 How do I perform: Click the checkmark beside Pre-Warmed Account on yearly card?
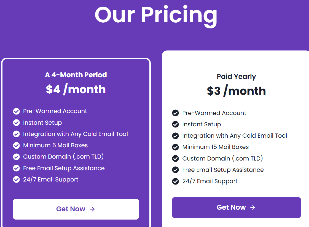coord(176,113)
